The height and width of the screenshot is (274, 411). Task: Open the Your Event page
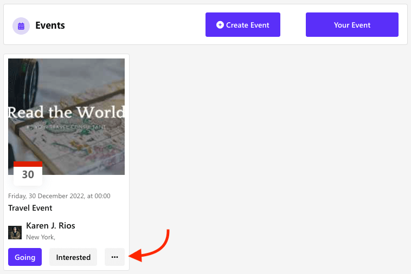352,25
